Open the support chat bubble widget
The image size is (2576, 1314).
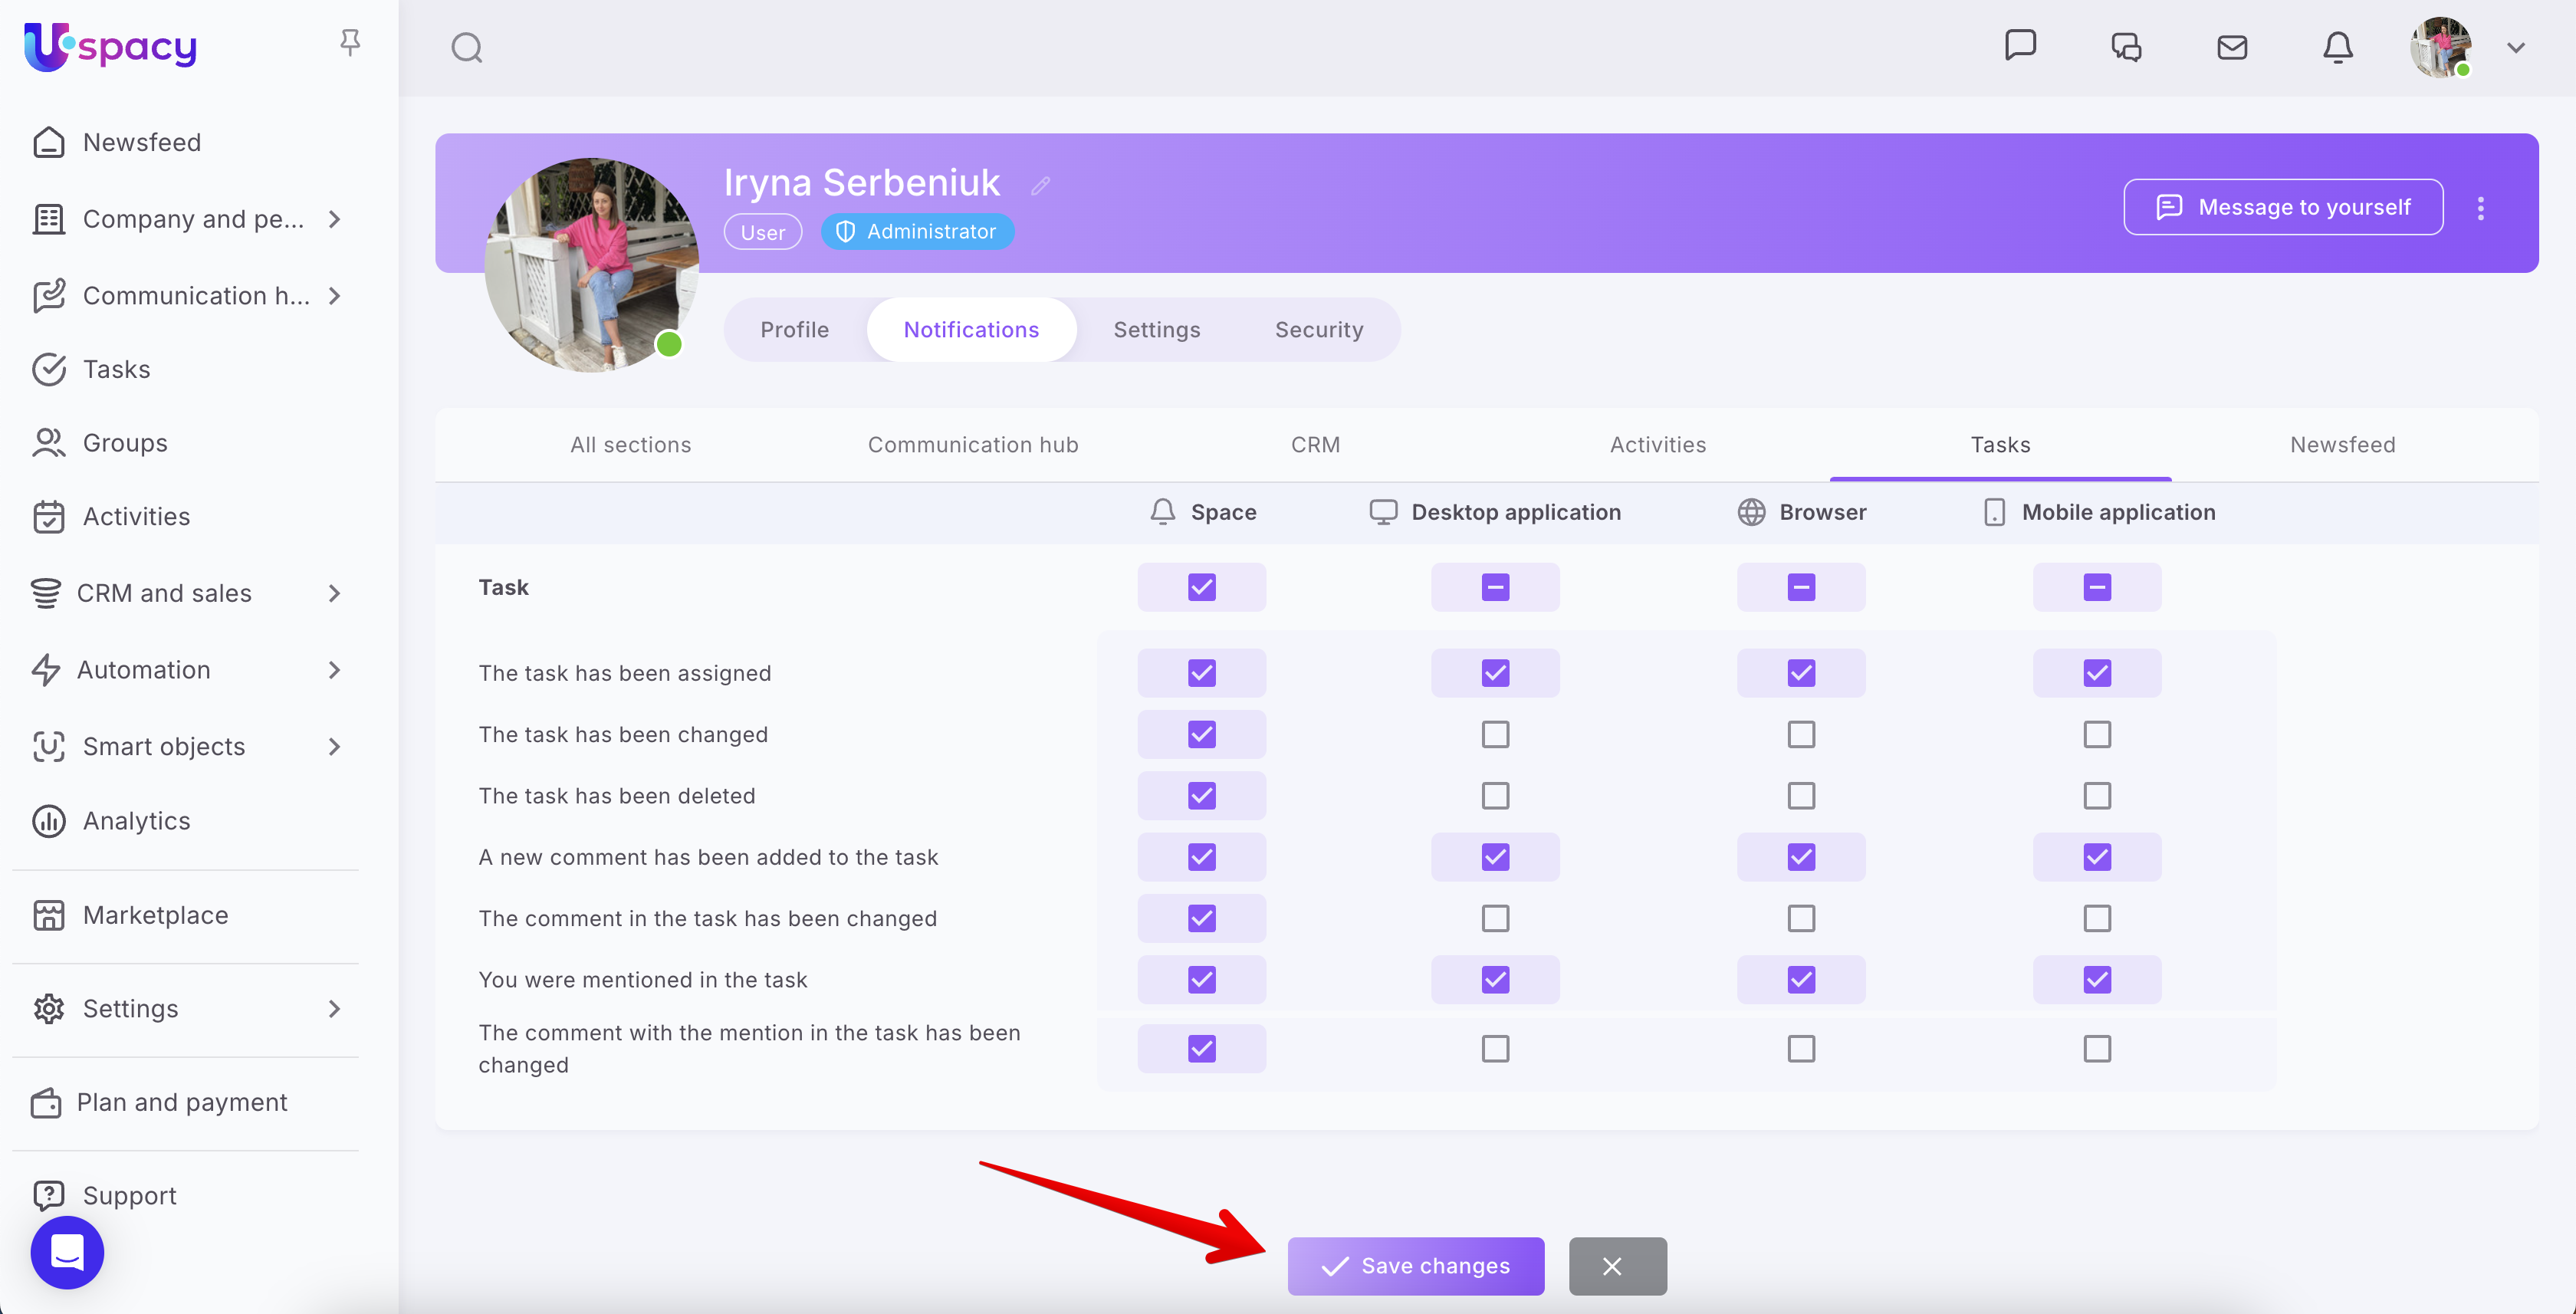67,1252
